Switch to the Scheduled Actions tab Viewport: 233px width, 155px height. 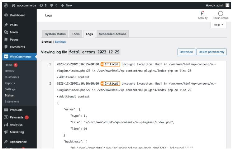tap(113, 34)
